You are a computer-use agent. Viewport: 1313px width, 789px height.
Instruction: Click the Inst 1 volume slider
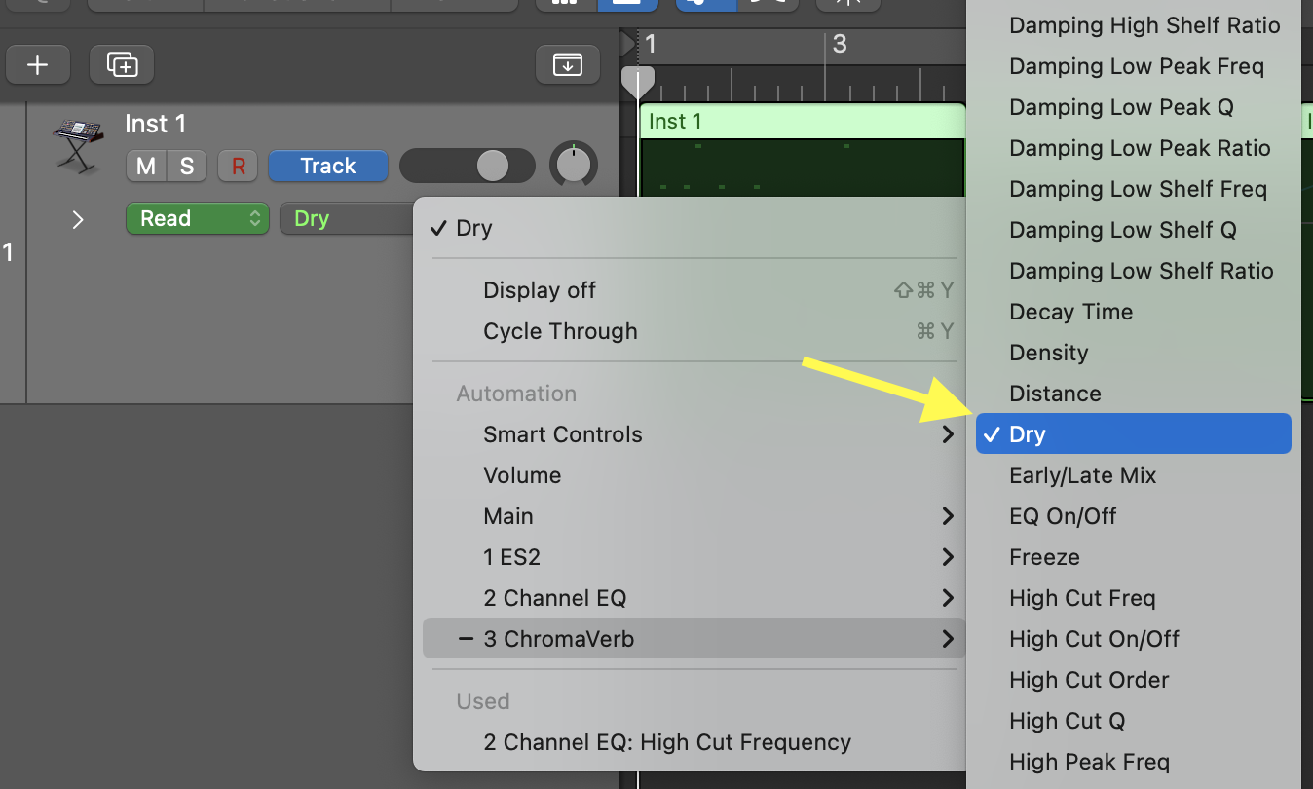point(468,166)
